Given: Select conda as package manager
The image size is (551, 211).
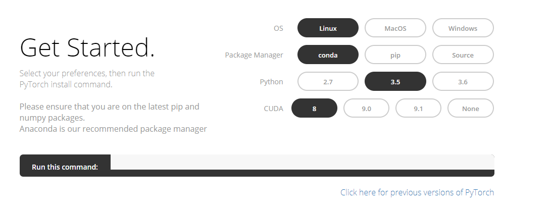Looking at the screenshot, I should click(x=328, y=55).
